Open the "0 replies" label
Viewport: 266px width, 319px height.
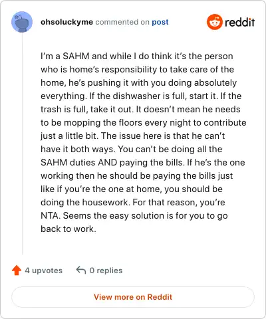click(106, 270)
